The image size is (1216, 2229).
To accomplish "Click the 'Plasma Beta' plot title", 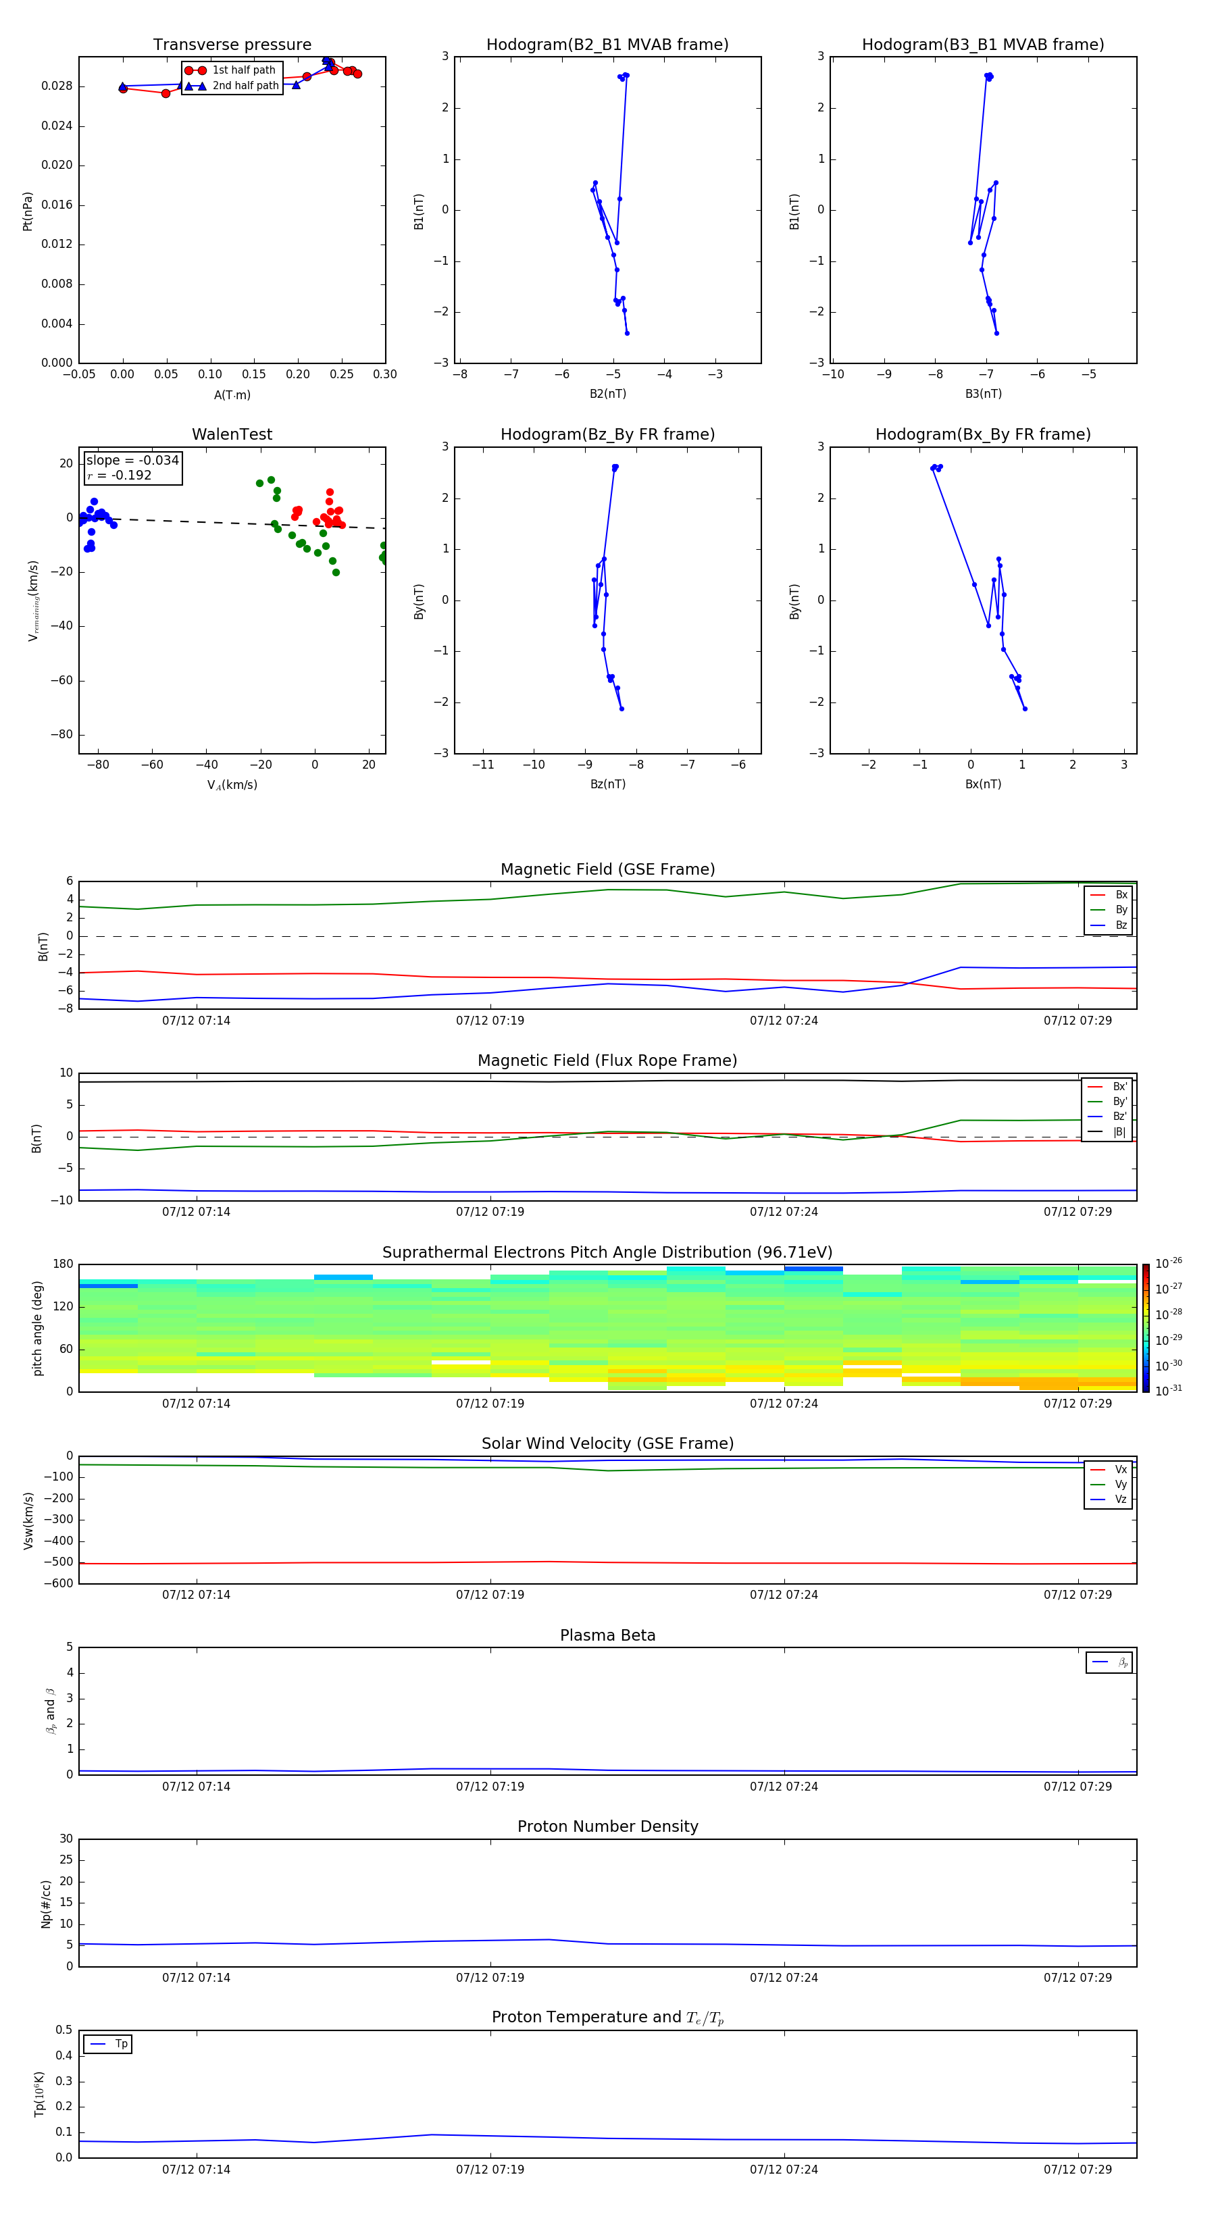I will pyautogui.click(x=607, y=1636).
